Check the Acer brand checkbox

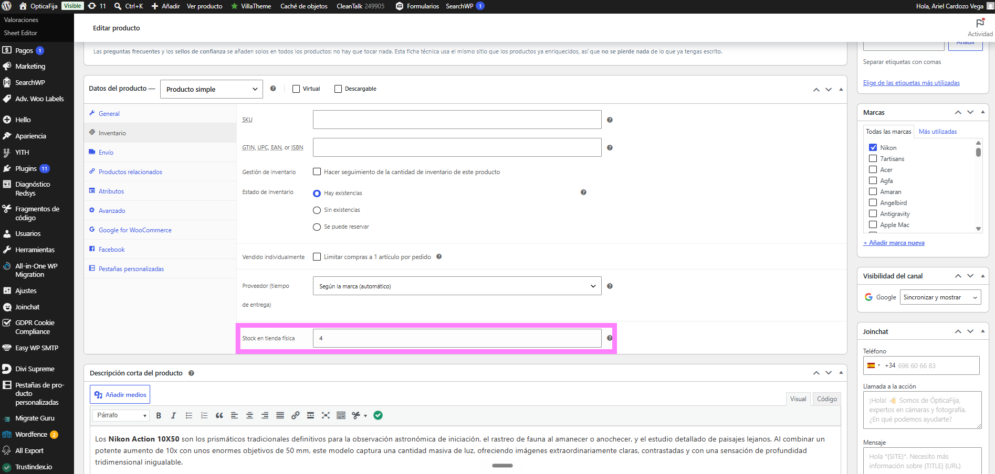(873, 169)
